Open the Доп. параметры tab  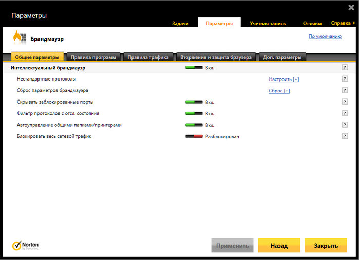[x=282, y=57]
